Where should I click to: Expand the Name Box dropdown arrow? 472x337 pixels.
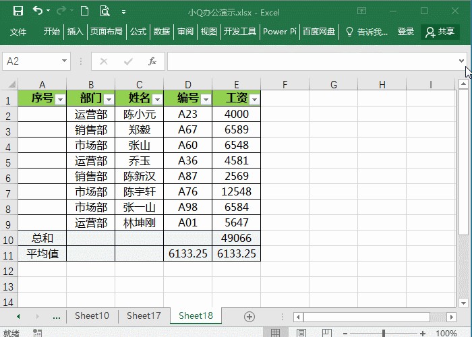65,61
